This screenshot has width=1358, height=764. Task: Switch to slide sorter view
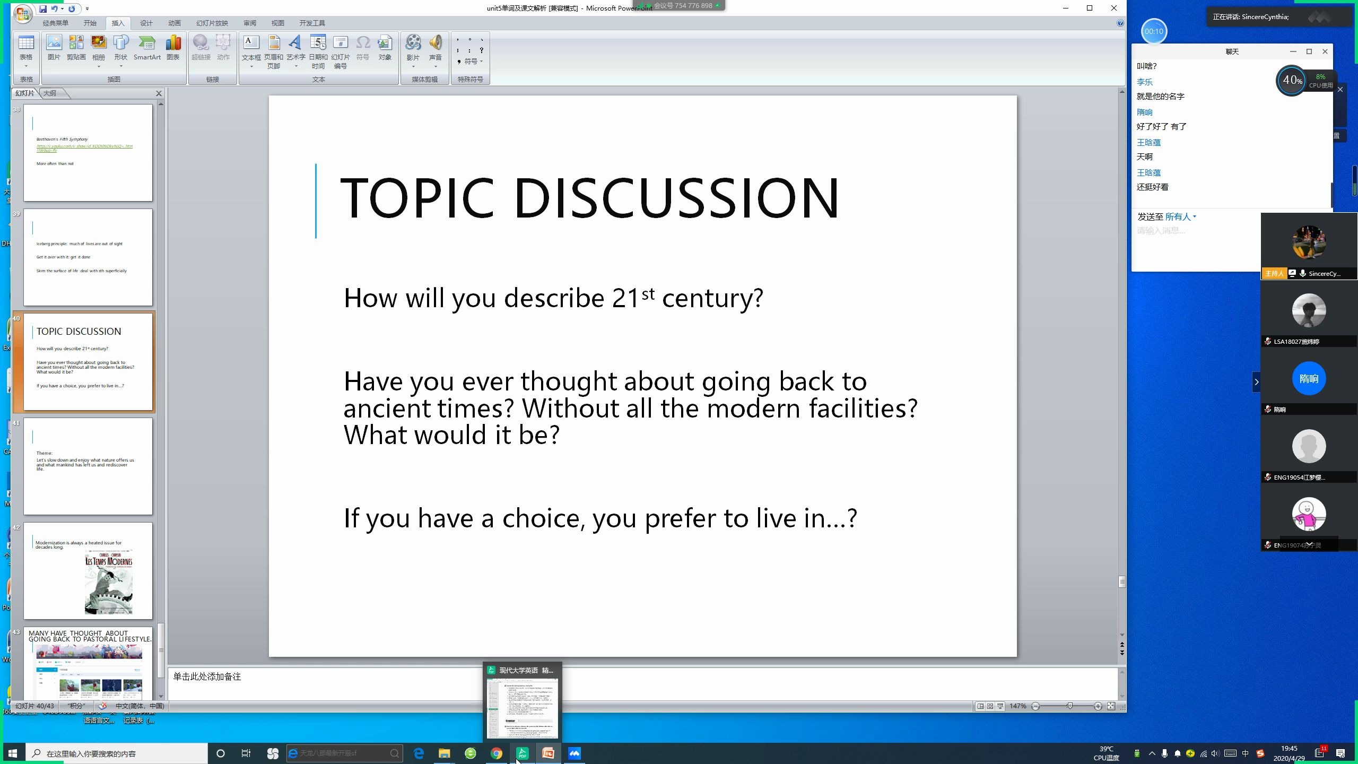[x=990, y=706]
